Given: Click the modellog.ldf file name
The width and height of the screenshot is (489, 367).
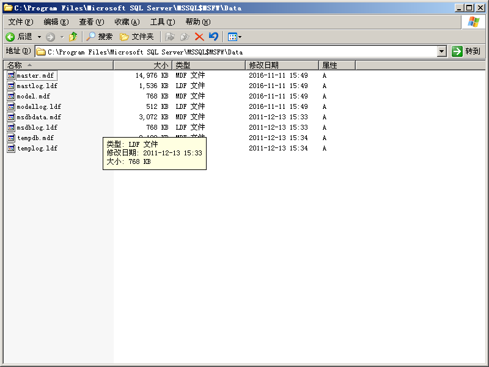Looking at the screenshot, I should point(39,106).
